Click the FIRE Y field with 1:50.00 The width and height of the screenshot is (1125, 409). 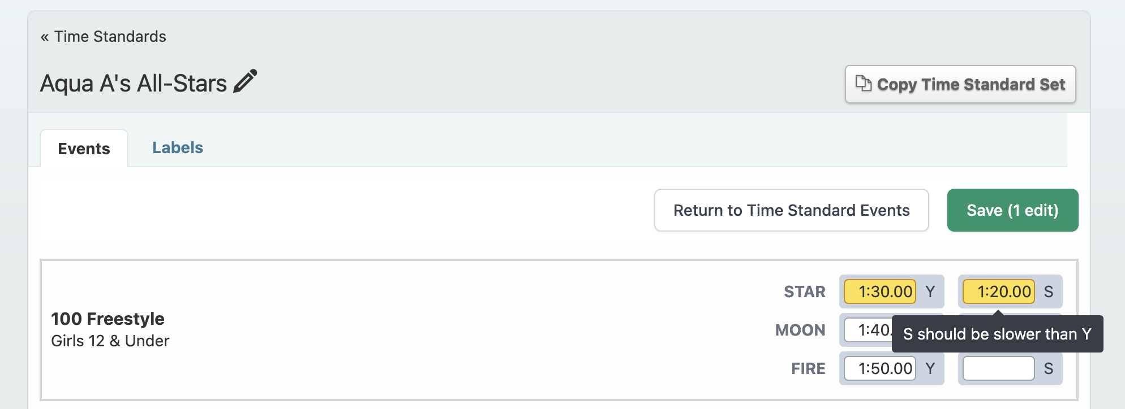click(880, 368)
